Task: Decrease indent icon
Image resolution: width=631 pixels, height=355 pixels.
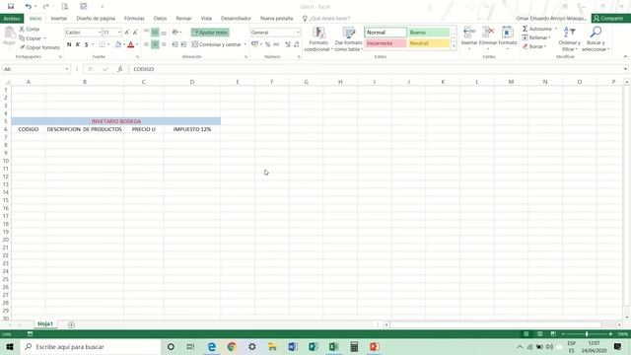Action: coord(175,44)
